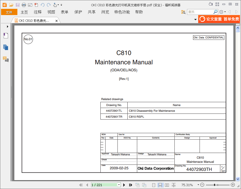241x189 pixels.
Task: Toggle full screen mode icon
Action: pos(217,4)
